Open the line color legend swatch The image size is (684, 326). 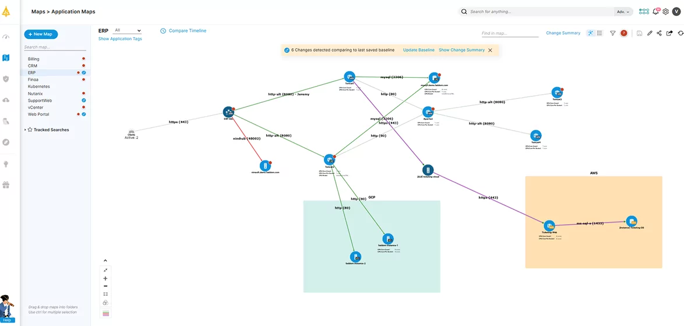105,313
